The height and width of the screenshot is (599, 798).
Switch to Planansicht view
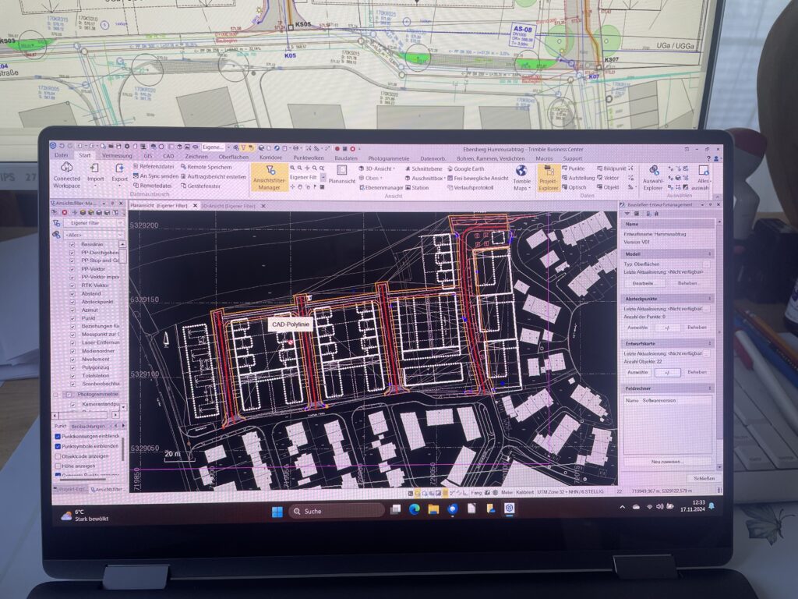(x=341, y=174)
